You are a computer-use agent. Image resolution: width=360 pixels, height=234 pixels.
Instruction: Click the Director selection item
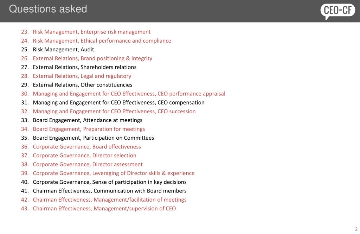coord(84,156)
